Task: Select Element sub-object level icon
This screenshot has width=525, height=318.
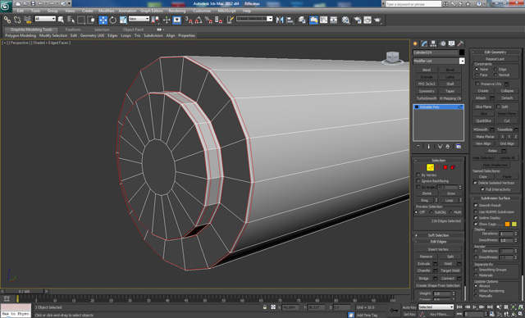Action: tap(453, 167)
